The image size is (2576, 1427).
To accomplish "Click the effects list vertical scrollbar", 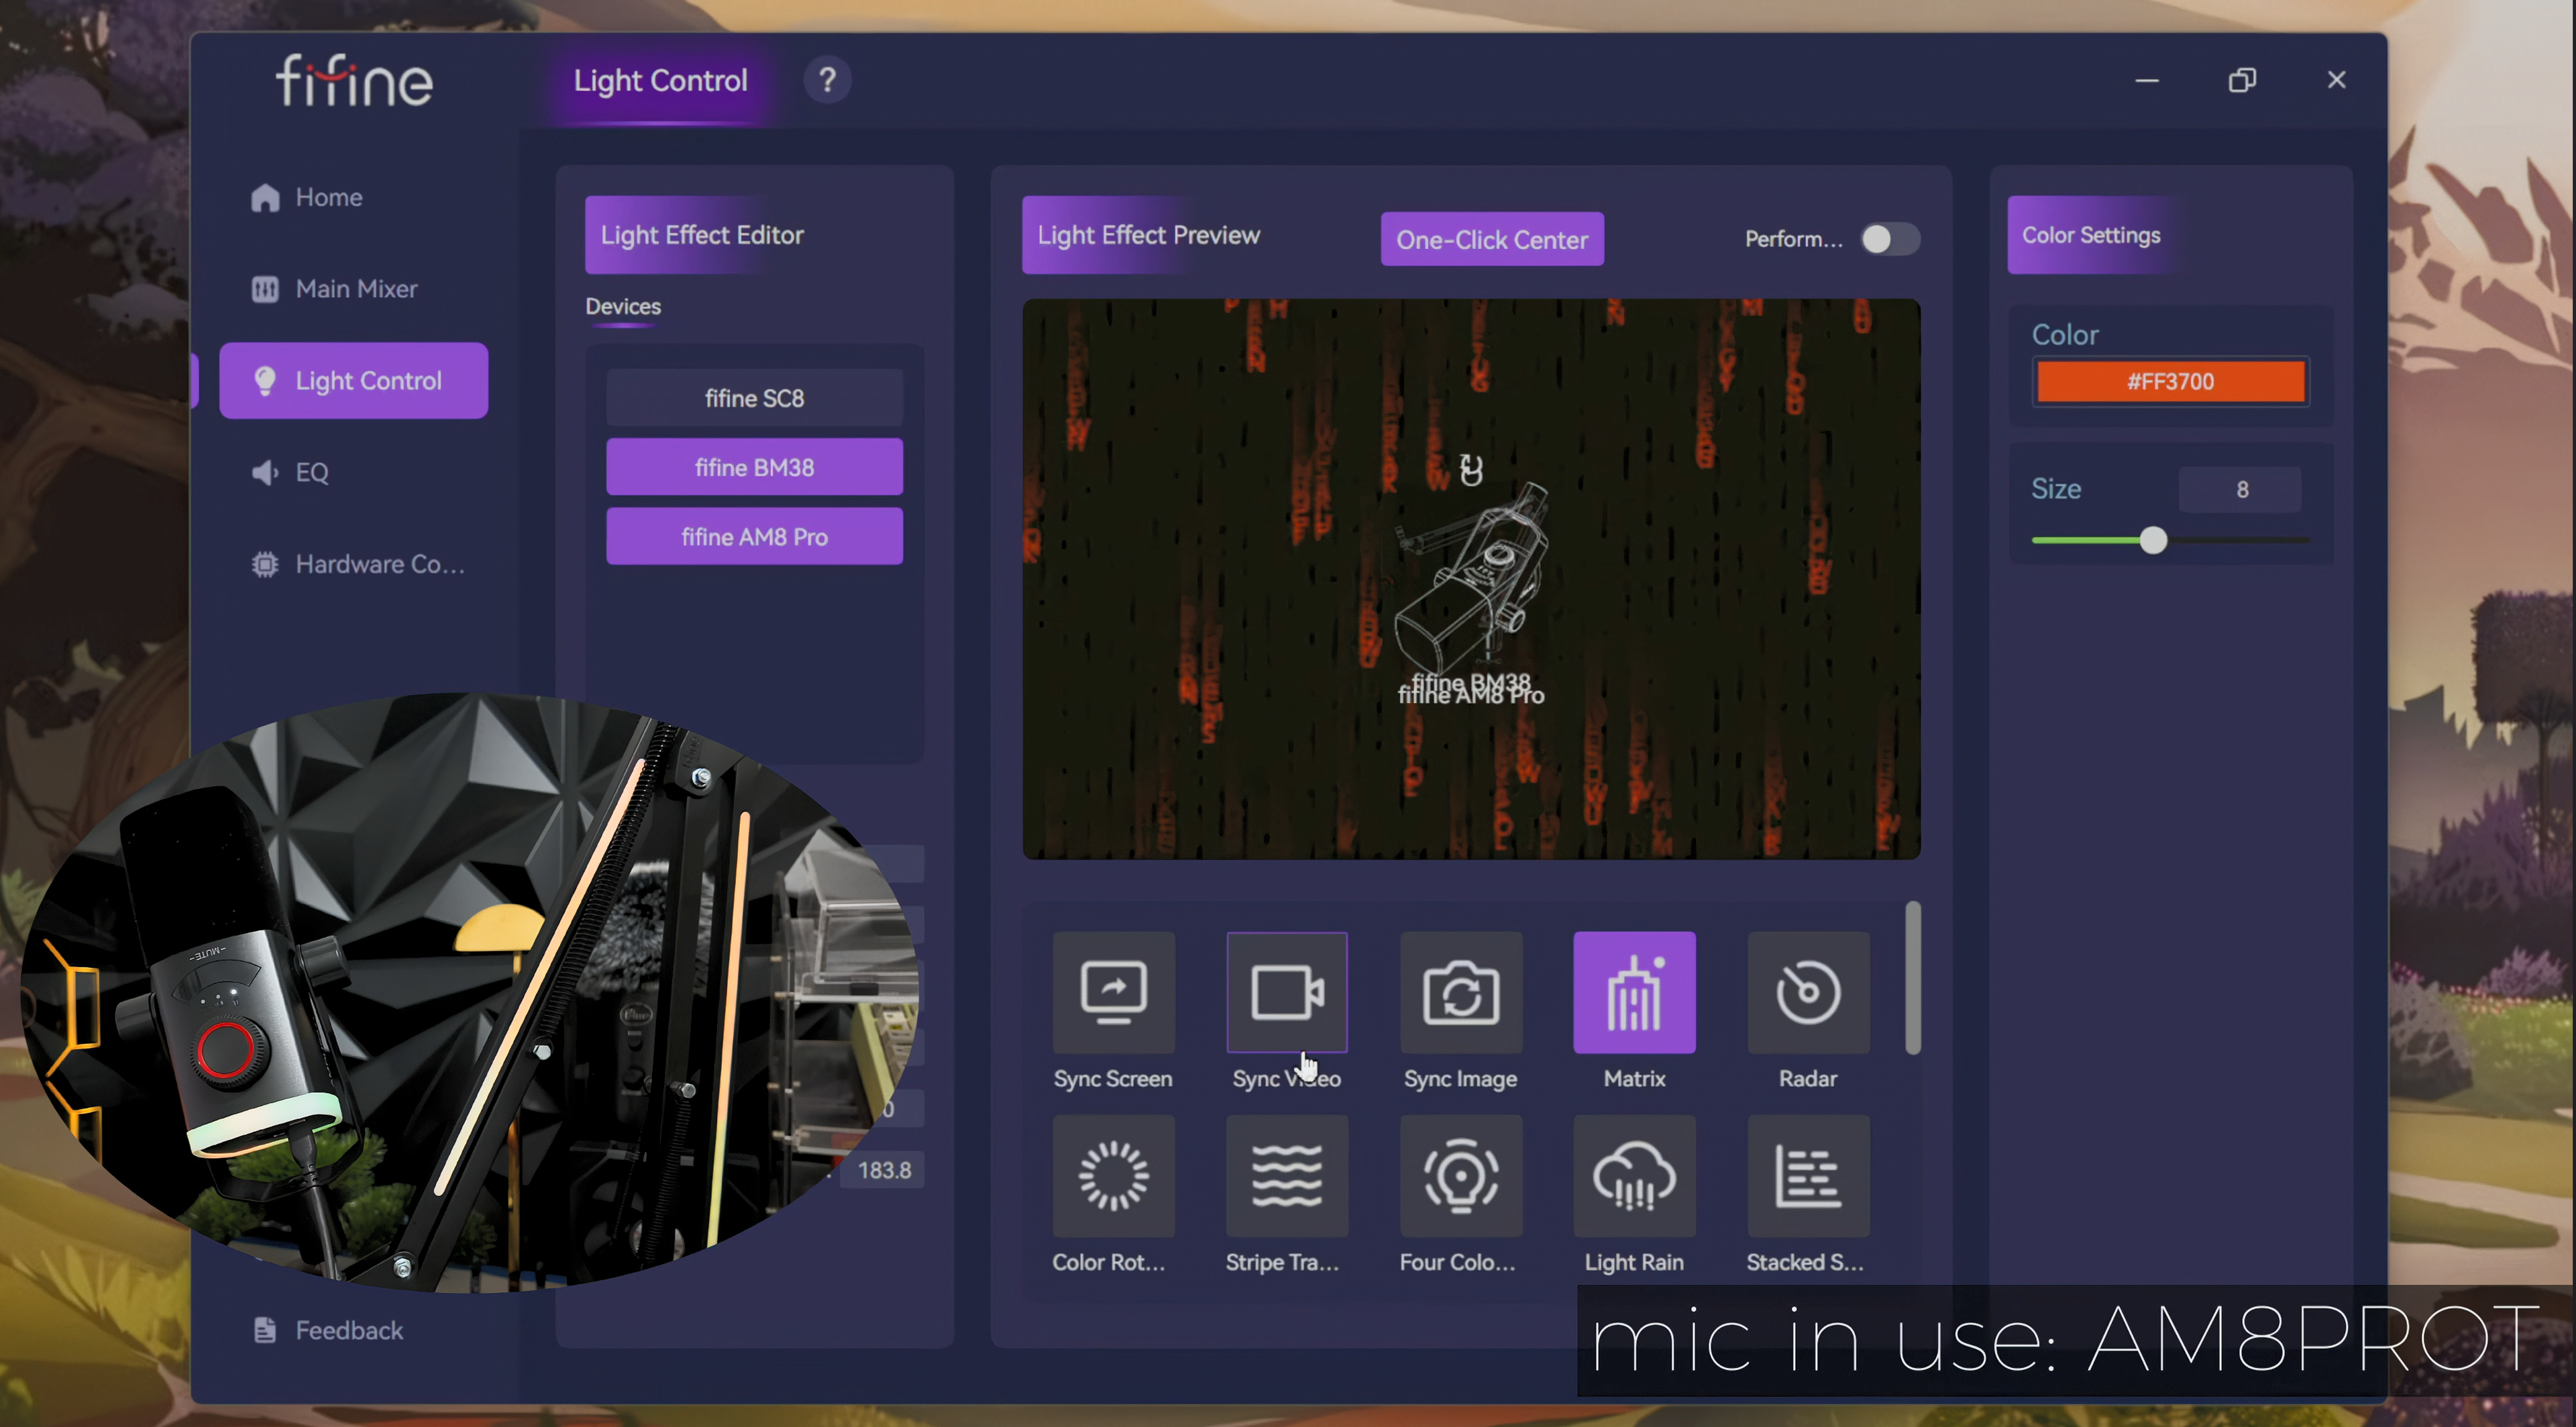I will [x=1912, y=978].
